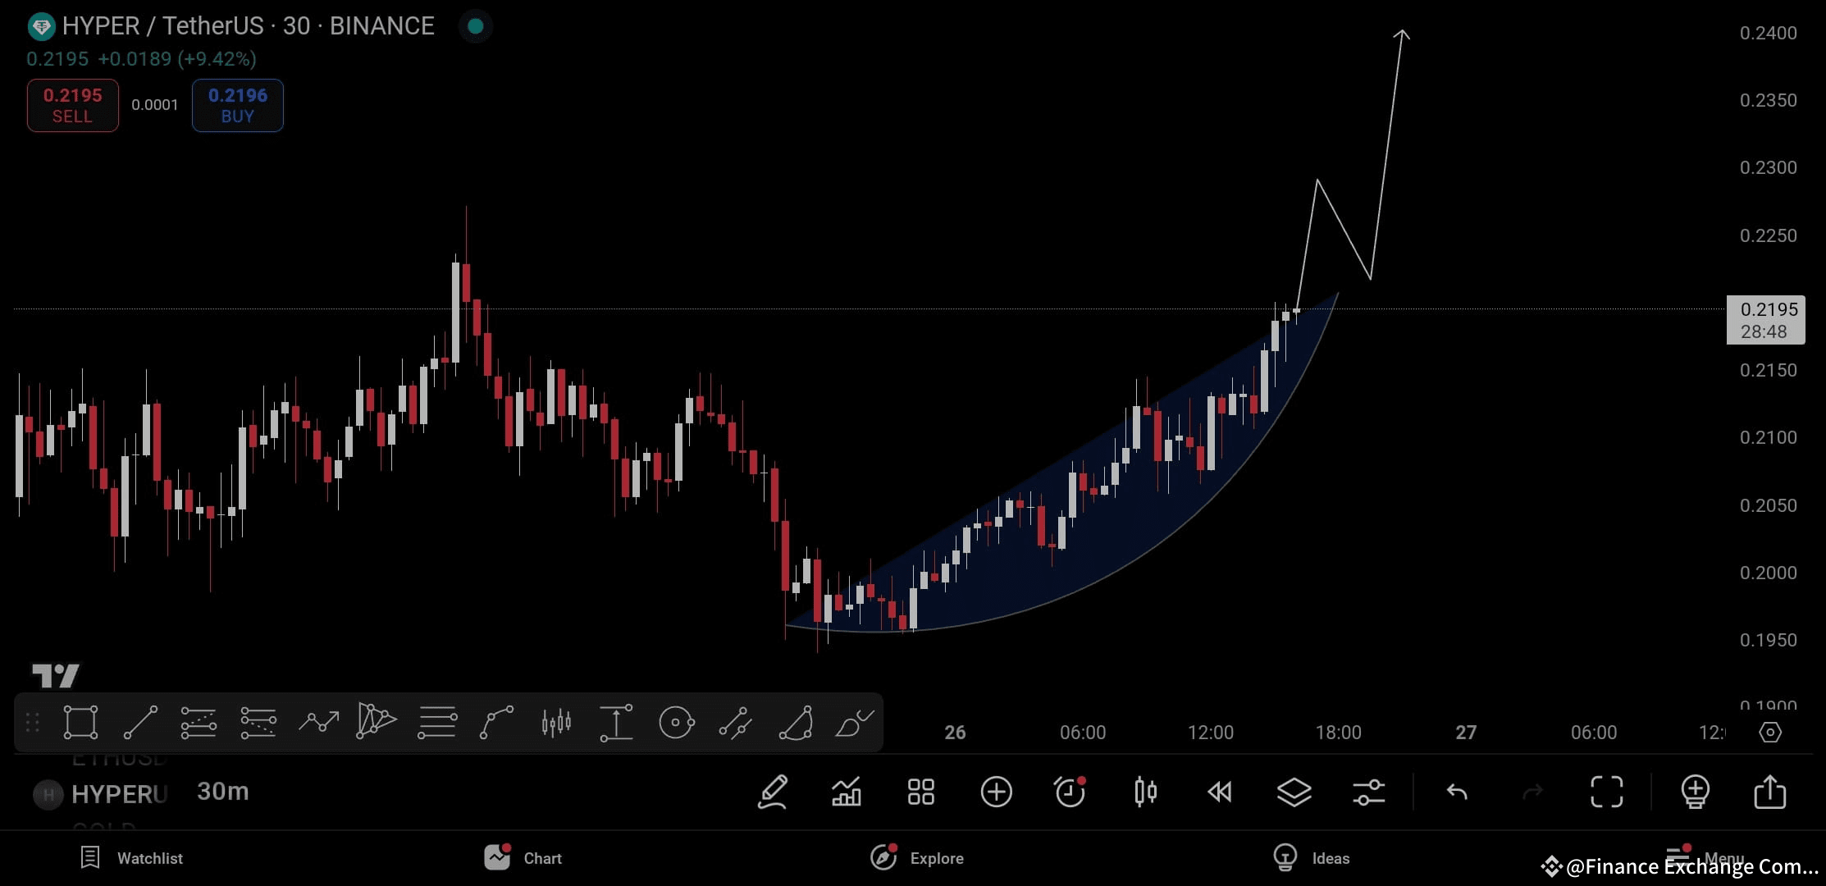
Task: Enter fullscreen chart mode
Action: pyautogui.click(x=1606, y=792)
